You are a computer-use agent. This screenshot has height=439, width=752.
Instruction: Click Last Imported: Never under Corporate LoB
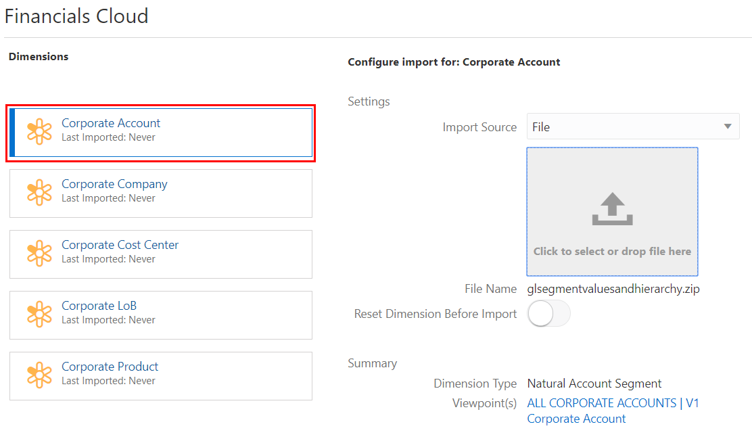pos(108,320)
